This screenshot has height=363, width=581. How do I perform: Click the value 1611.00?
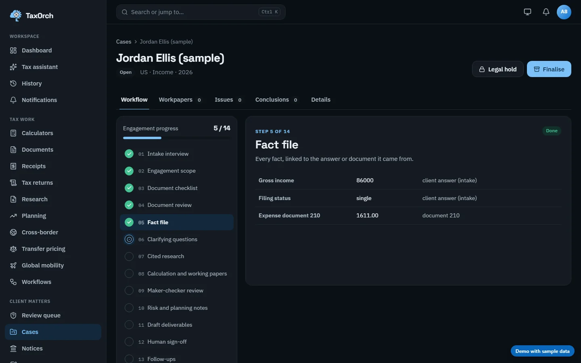[x=367, y=215]
